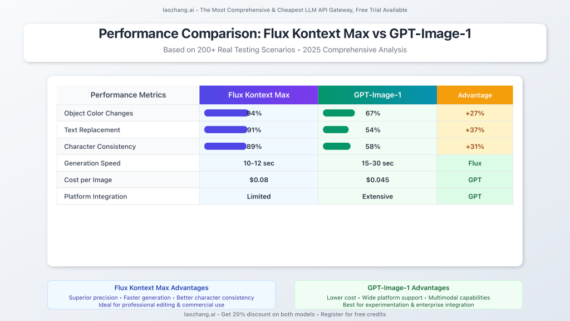The height and width of the screenshot is (321, 570).
Task: Click the $0.045 cost cell
Action: (377, 180)
